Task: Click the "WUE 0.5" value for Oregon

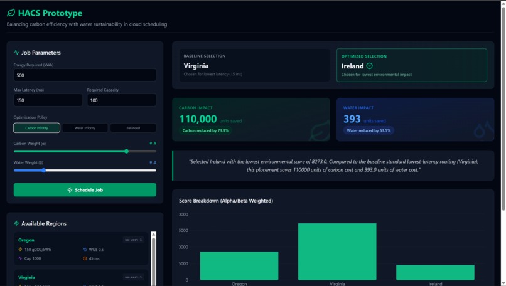Action: [x=96, y=249]
